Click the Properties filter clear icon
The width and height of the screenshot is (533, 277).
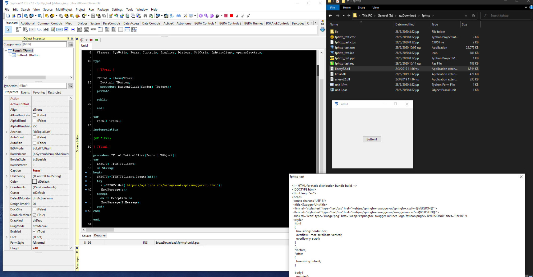(x=71, y=86)
